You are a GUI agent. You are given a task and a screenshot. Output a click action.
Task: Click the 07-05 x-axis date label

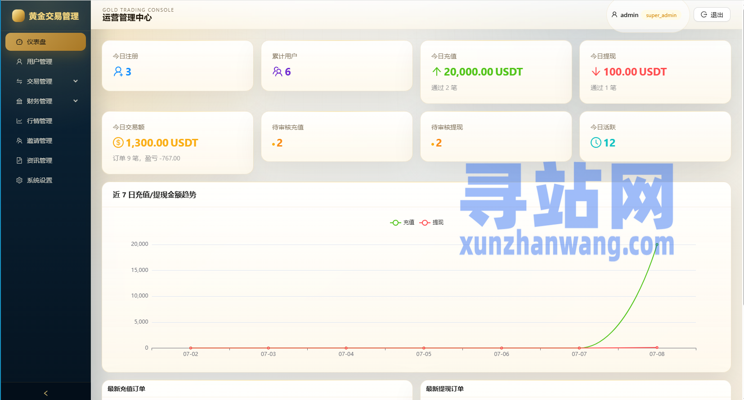point(424,354)
